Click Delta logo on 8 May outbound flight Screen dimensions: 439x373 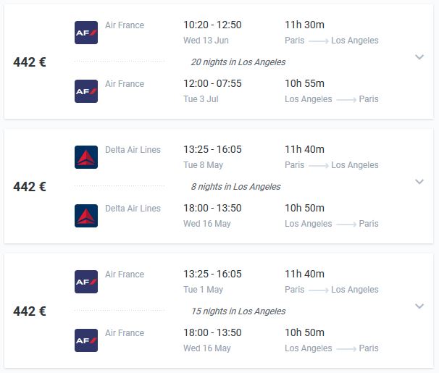(x=86, y=157)
